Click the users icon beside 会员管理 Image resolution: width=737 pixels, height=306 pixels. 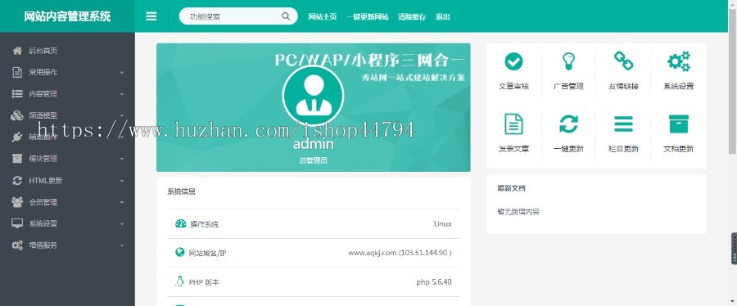[17, 202]
